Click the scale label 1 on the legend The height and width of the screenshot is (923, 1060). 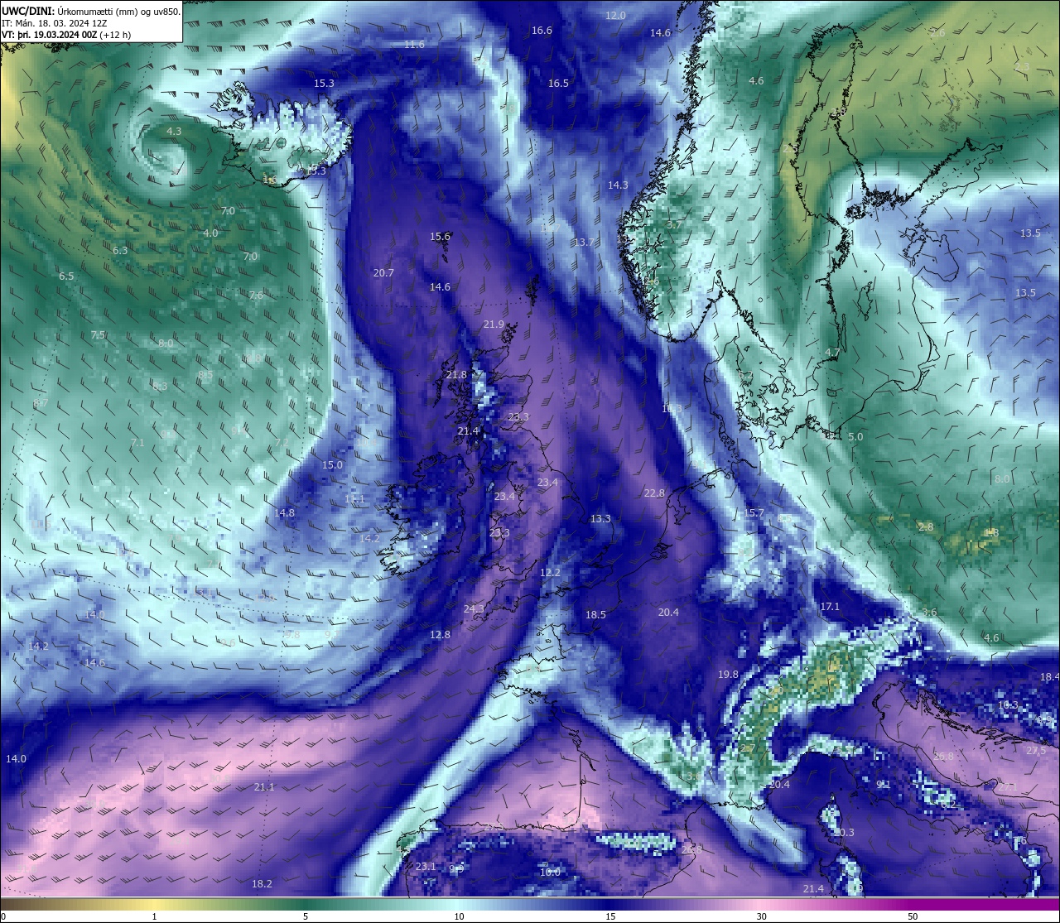coord(154,916)
